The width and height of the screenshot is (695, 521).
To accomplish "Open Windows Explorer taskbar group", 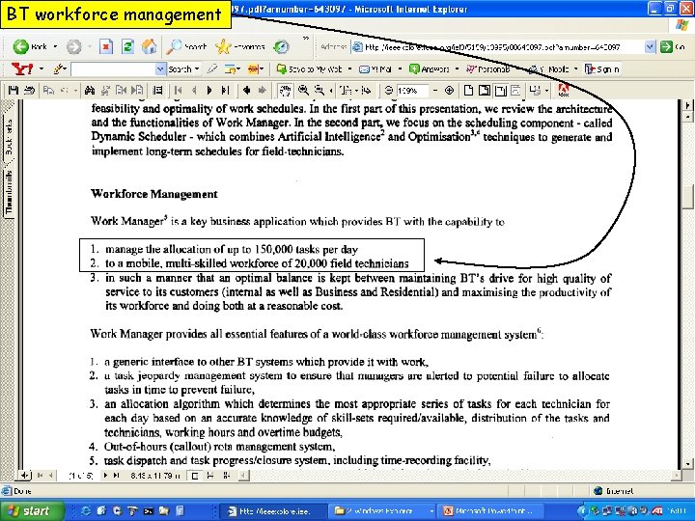I will pos(382,510).
